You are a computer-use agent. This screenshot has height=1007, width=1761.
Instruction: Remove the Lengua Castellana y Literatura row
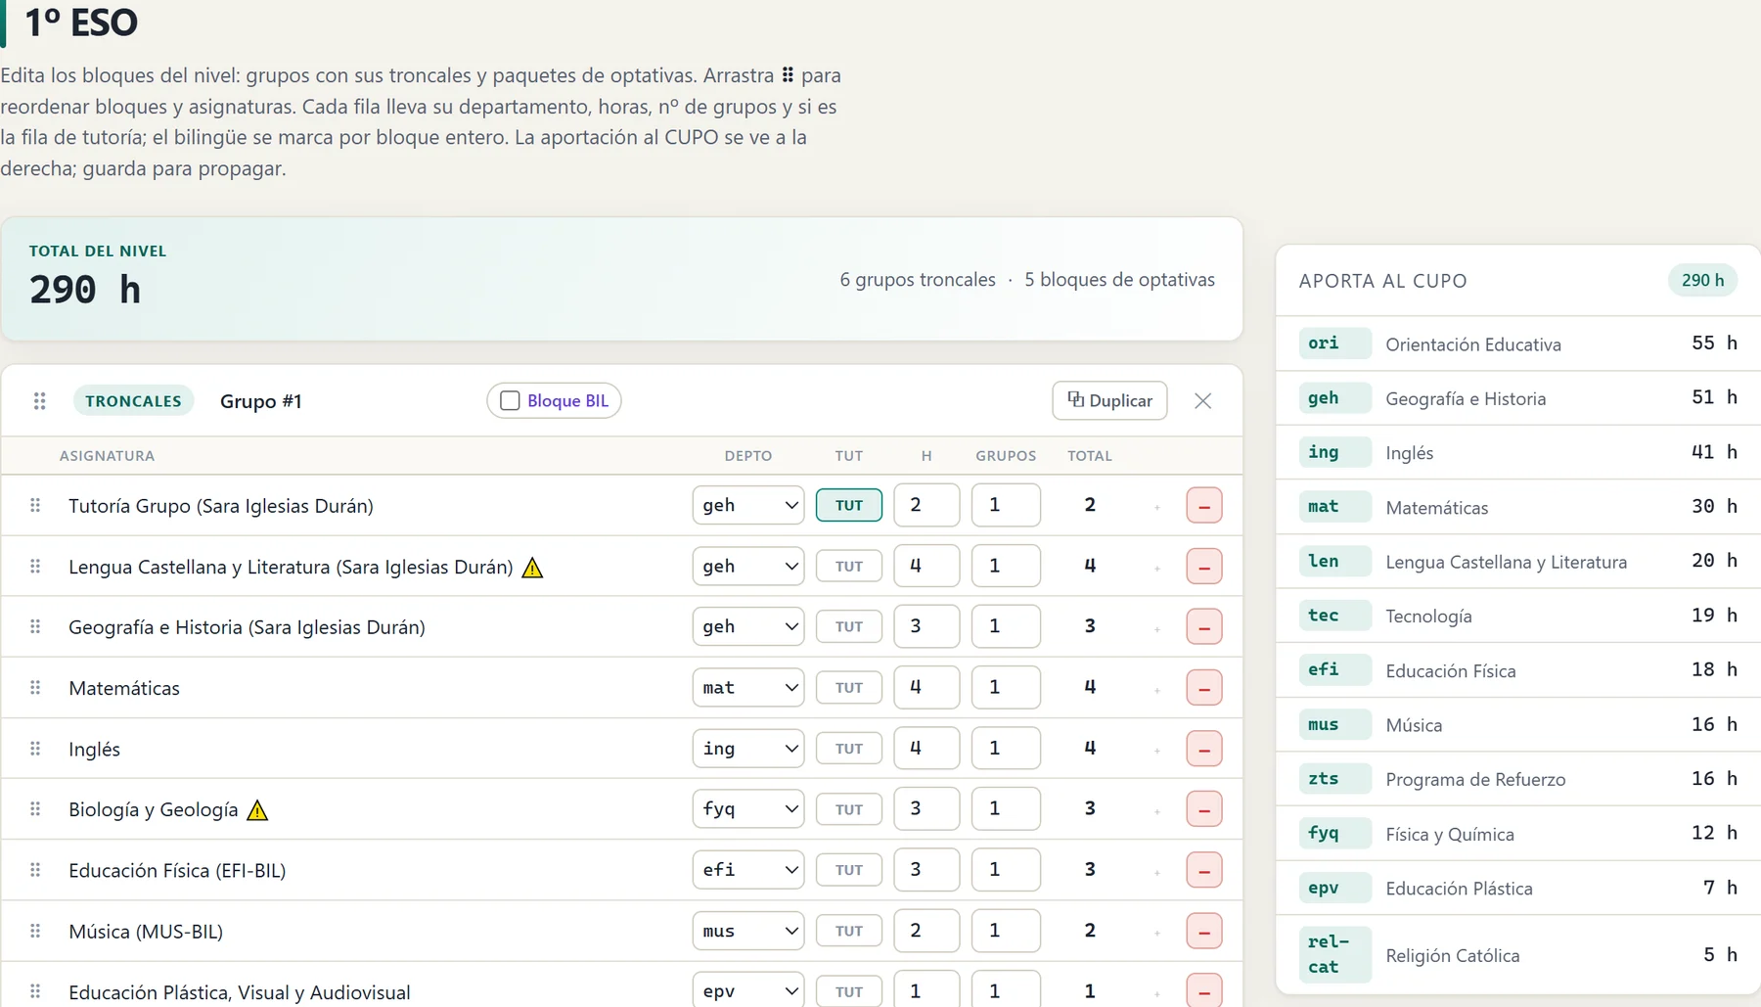[1204, 567]
